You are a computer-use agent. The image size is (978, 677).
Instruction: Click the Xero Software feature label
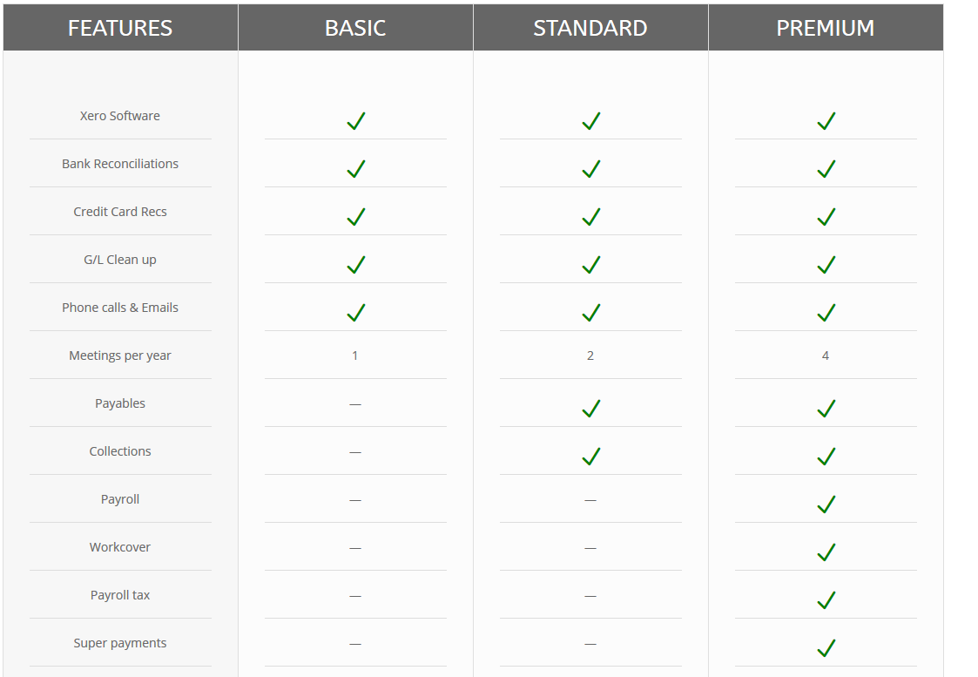pos(120,116)
